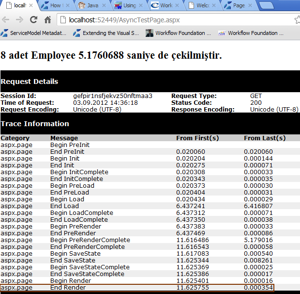Click the browser forward arrow
Screen dimensions: 300x294
(19, 20)
